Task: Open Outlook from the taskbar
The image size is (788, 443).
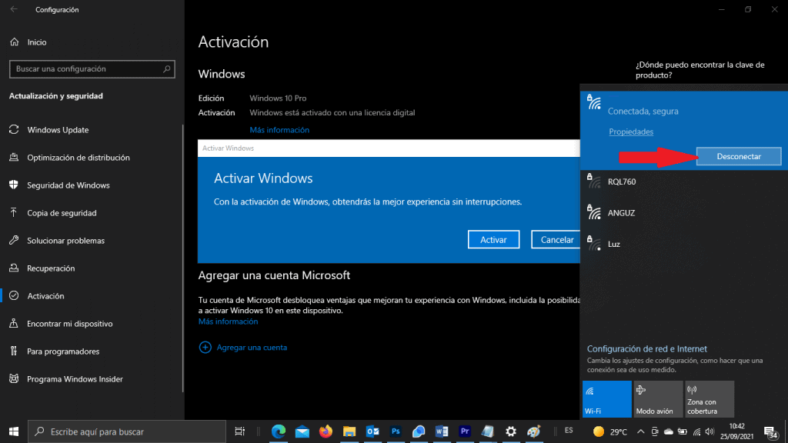Action: point(372,431)
